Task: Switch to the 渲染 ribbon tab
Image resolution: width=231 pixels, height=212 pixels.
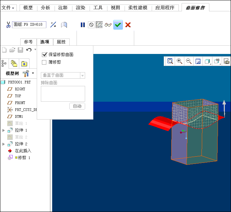Action: [x=81, y=8]
